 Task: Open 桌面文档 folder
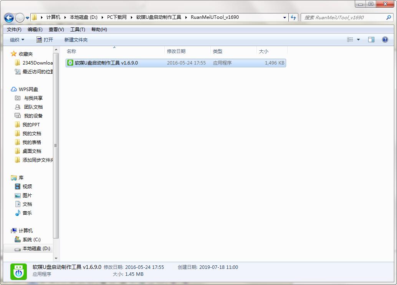pyautogui.click(x=28, y=151)
